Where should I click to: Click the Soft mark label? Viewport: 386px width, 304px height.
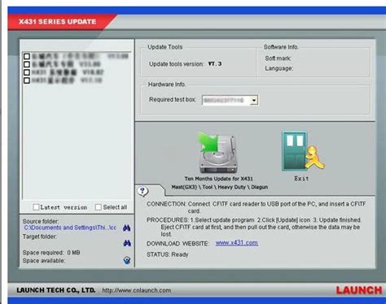click(x=279, y=59)
